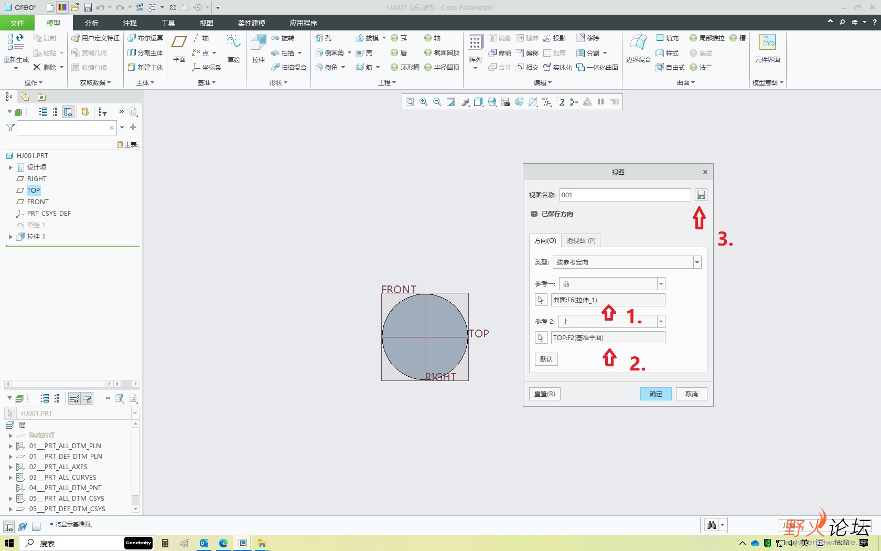Expand the 设计项 tree node

click(x=10, y=167)
